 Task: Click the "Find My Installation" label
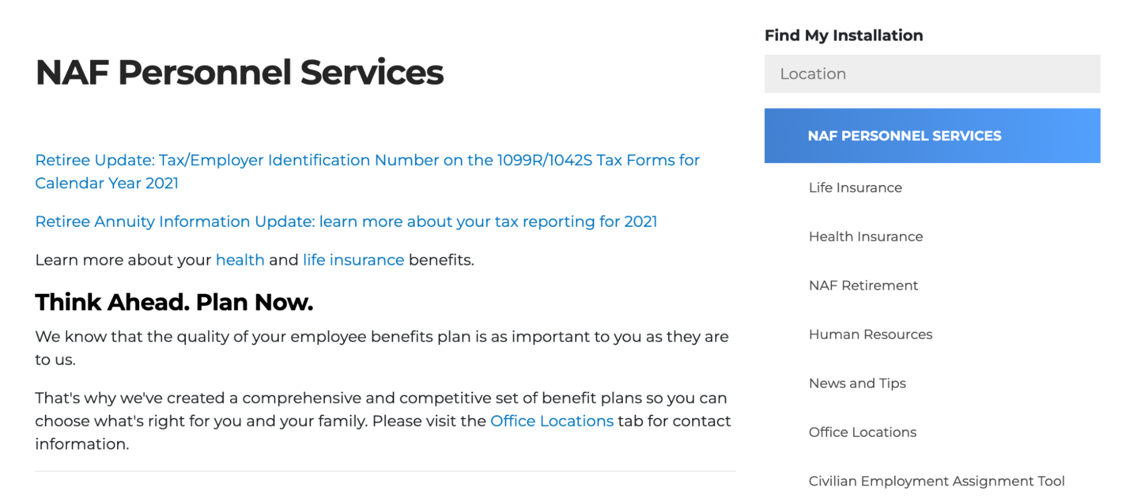click(843, 35)
